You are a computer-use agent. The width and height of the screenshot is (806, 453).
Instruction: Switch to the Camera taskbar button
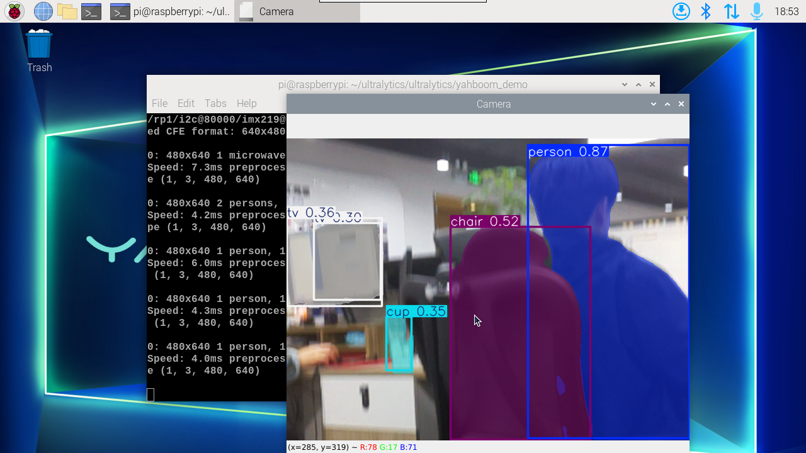point(297,11)
